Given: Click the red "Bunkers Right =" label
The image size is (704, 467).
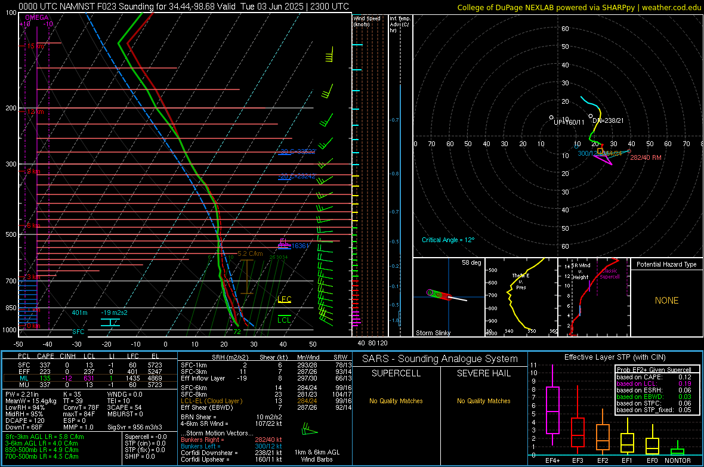Looking at the screenshot, I should pyautogui.click(x=202, y=440).
